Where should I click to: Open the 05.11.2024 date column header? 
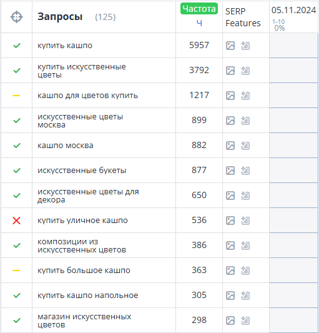click(x=294, y=10)
